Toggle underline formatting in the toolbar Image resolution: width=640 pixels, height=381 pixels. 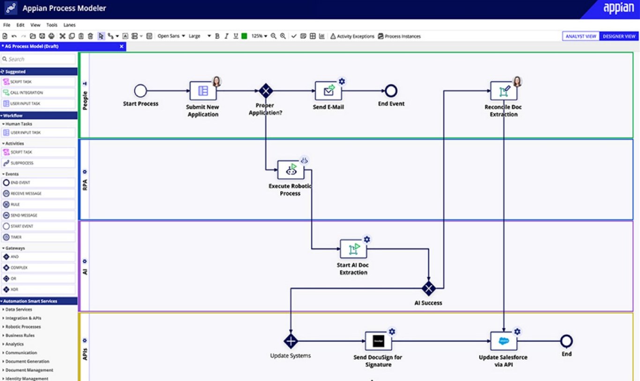pyautogui.click(x=235, y=36)
